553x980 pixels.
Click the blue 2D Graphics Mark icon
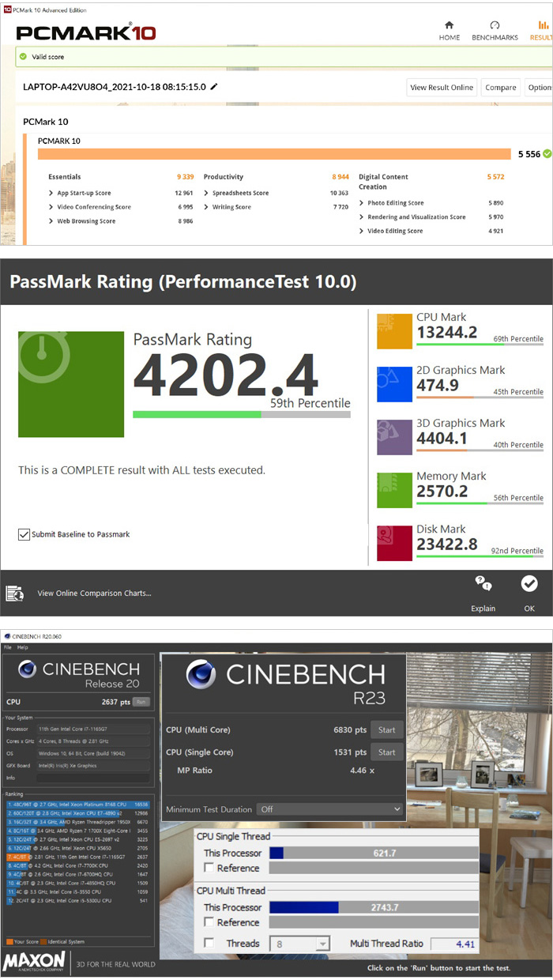394,384
